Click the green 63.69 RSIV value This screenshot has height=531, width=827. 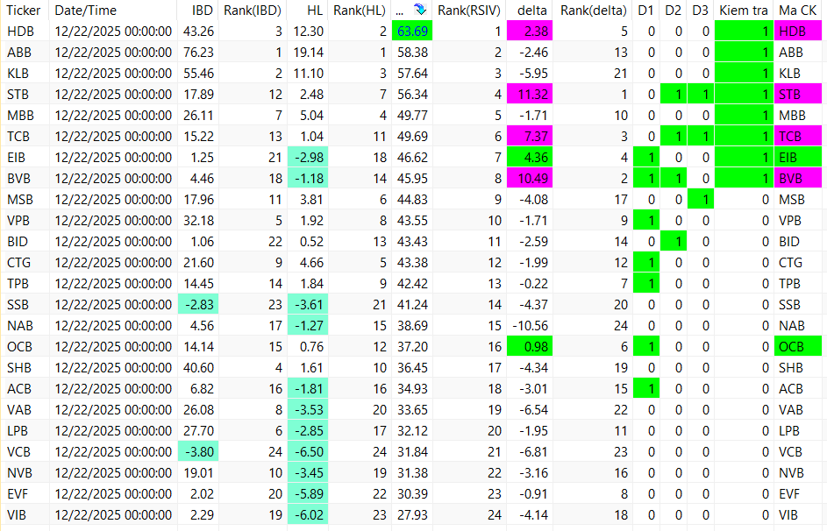pos(412,31)
